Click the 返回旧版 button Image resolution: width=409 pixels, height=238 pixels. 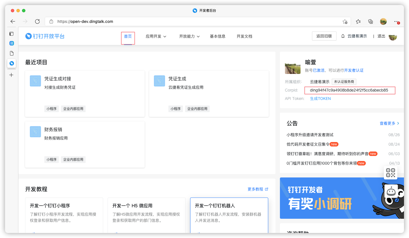(324, 36)
